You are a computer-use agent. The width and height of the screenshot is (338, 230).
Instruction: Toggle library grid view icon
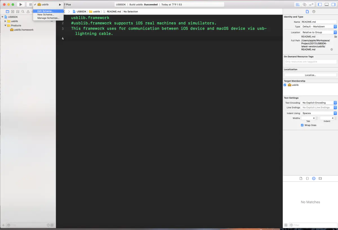click(286, 225)
